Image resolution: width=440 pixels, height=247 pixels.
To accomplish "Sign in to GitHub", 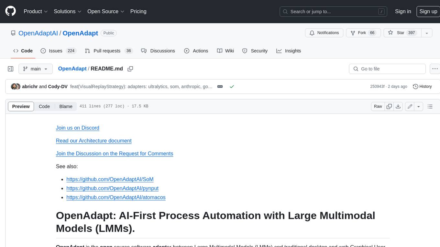I will [403, 11].
